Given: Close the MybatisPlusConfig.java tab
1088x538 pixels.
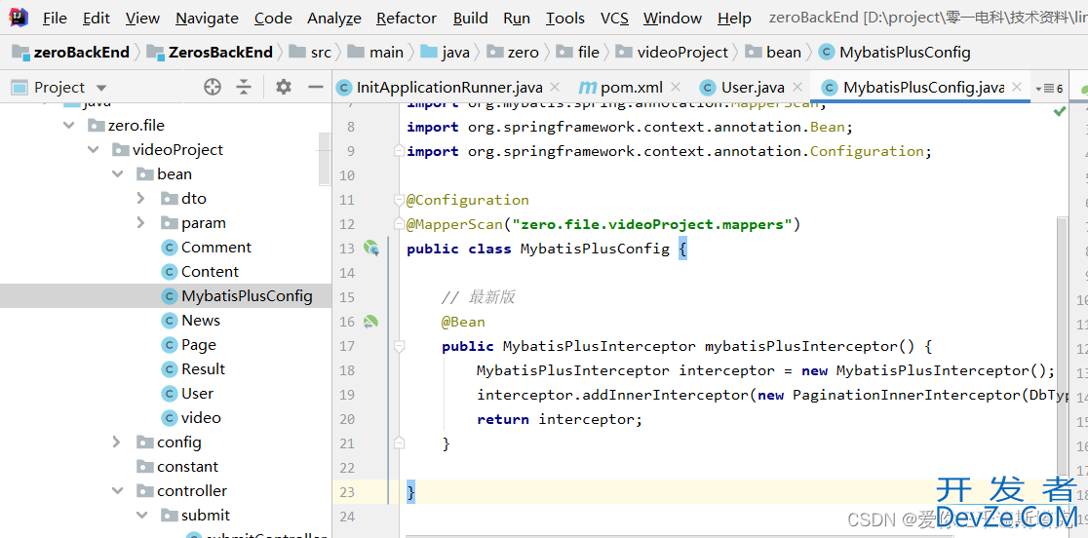Looking at the screenshot, I should pyautogui.click(x=1017, y=88).
